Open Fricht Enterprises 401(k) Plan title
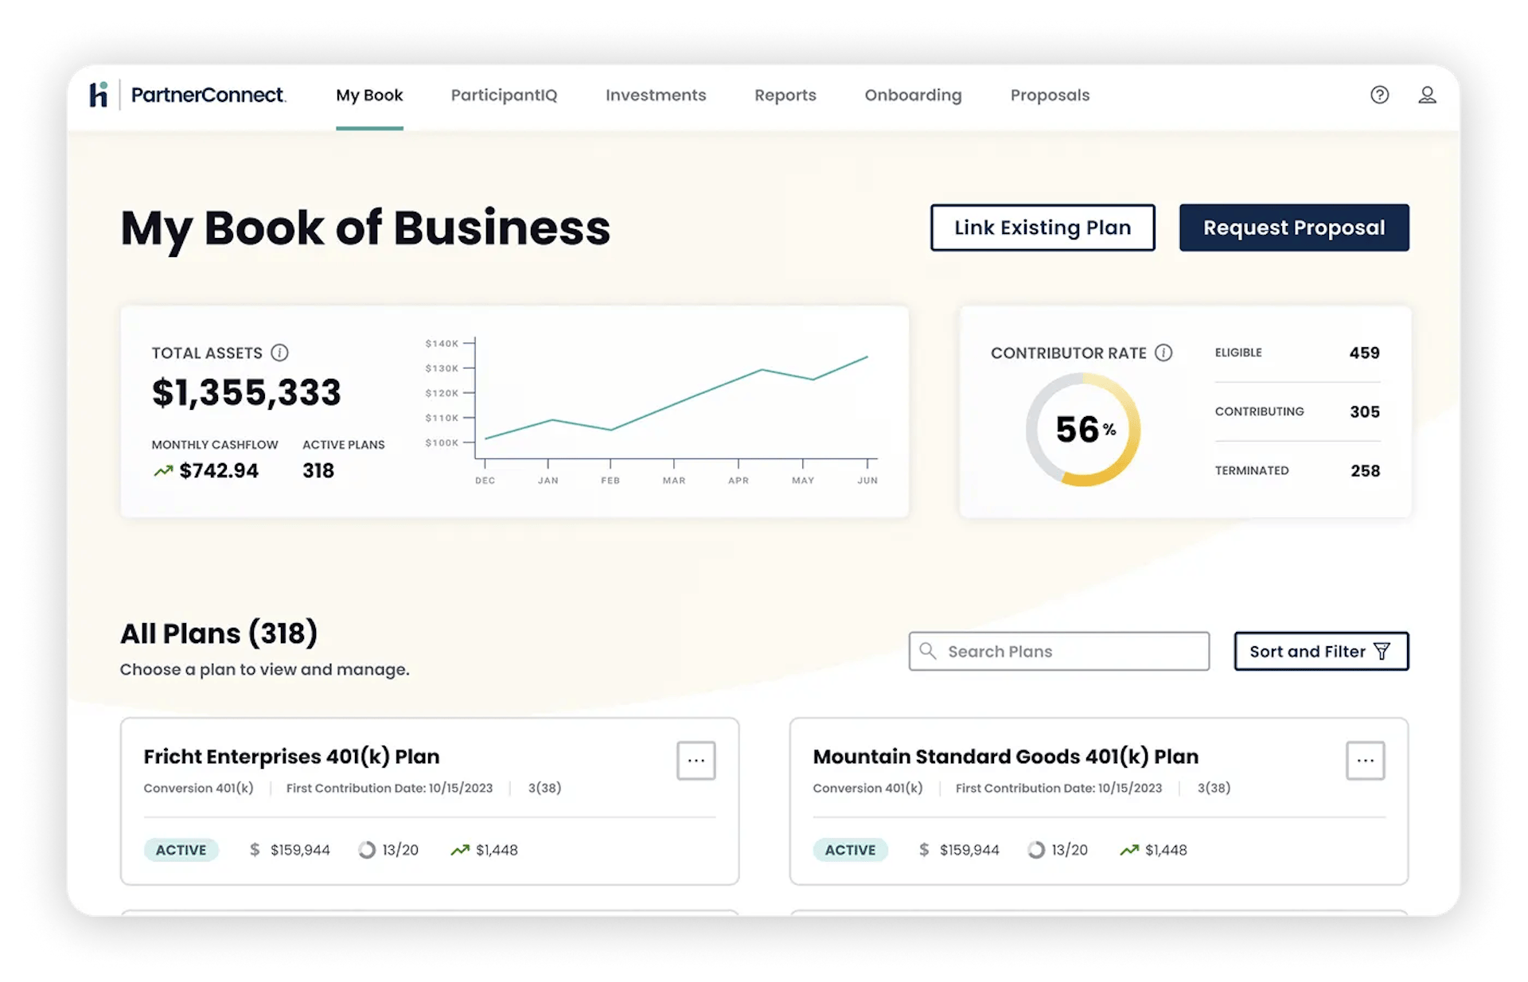 (x=291, y=757)
